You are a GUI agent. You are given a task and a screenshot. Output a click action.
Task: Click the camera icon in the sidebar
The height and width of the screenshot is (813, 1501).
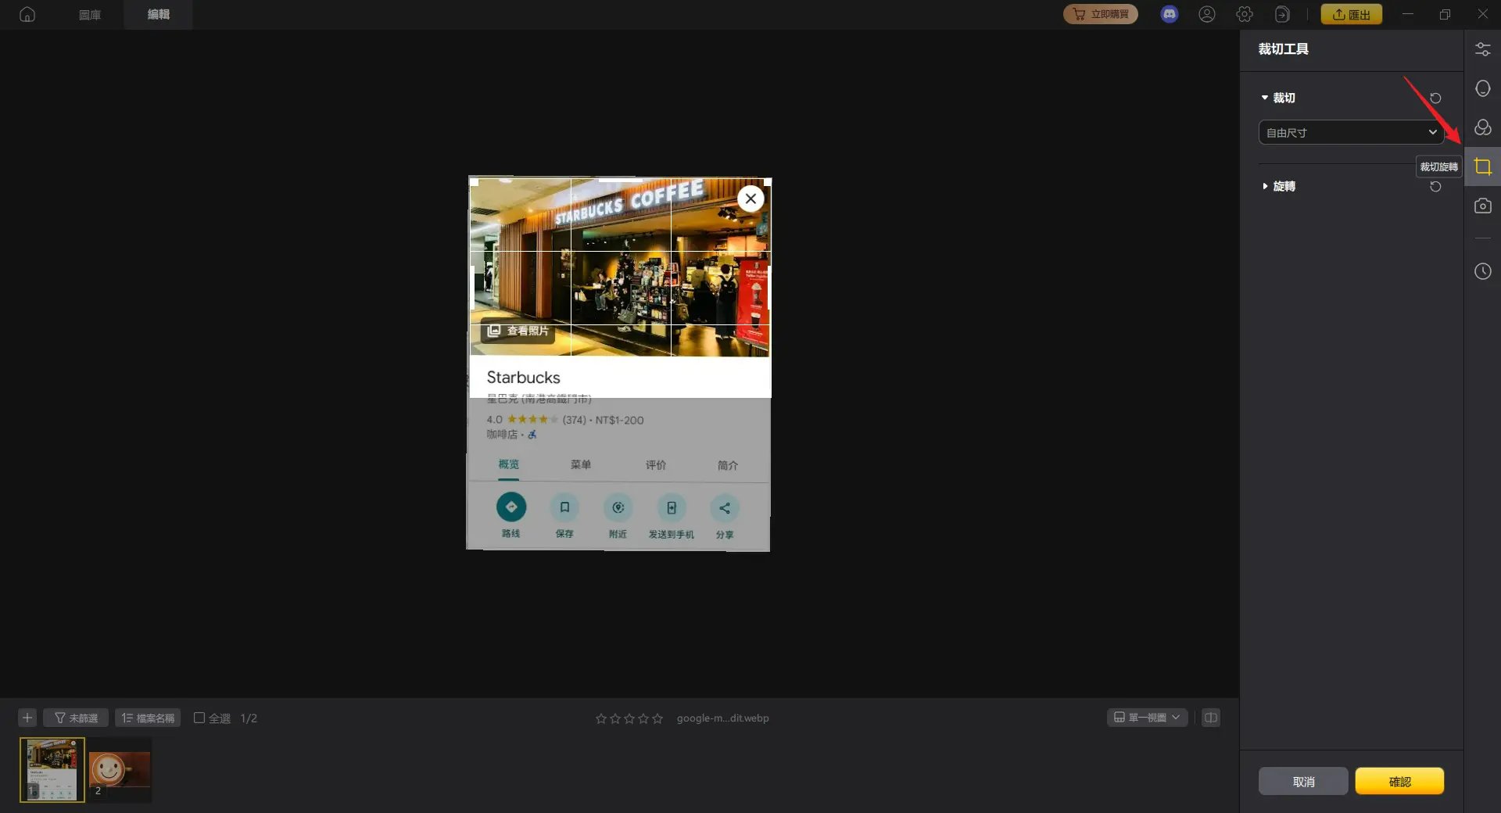click(1482, 206)
